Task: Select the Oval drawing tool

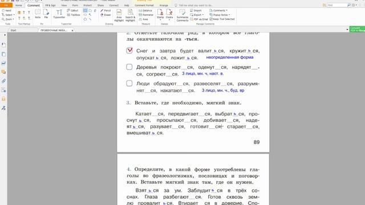Action: [85, 15]
